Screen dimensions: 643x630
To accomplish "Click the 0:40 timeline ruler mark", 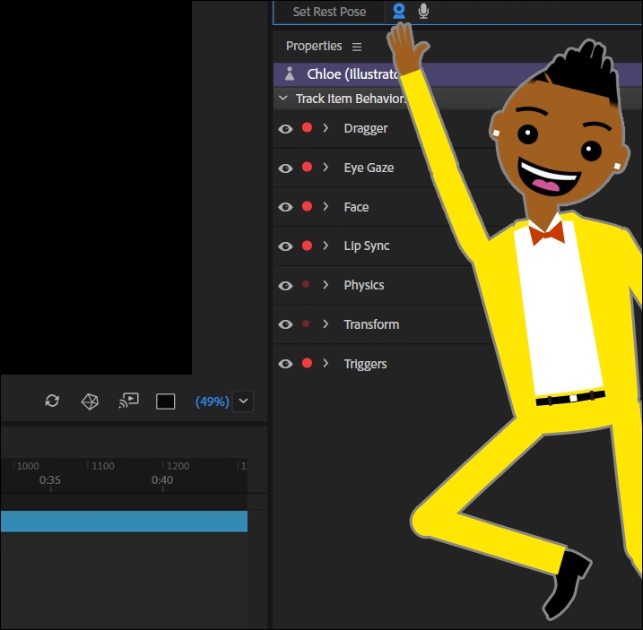I will [x=162, y=480].
